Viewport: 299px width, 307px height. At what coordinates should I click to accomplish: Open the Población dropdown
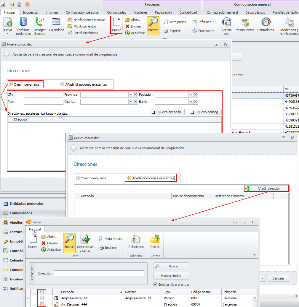pos(191,95)
